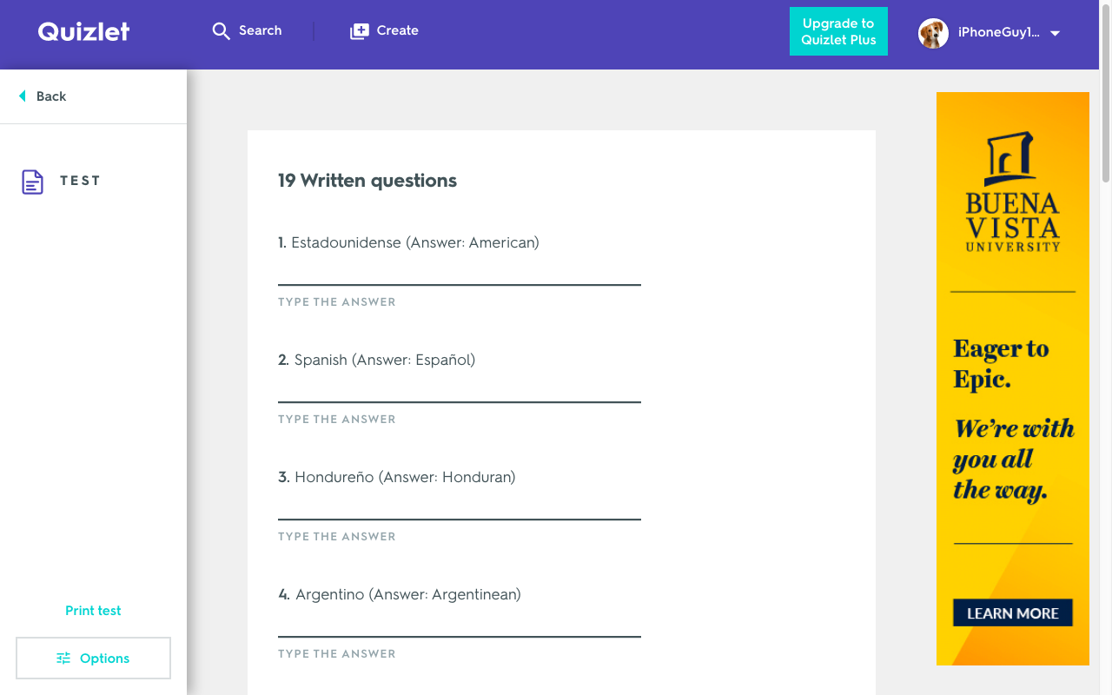Open the account dropdown arrow
The image size is (1112, 695).
1055,34
